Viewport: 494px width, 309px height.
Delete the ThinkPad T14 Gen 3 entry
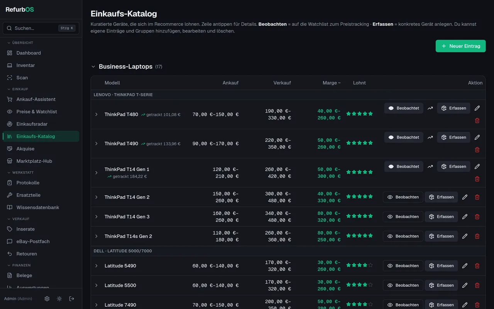click(477, 217)
